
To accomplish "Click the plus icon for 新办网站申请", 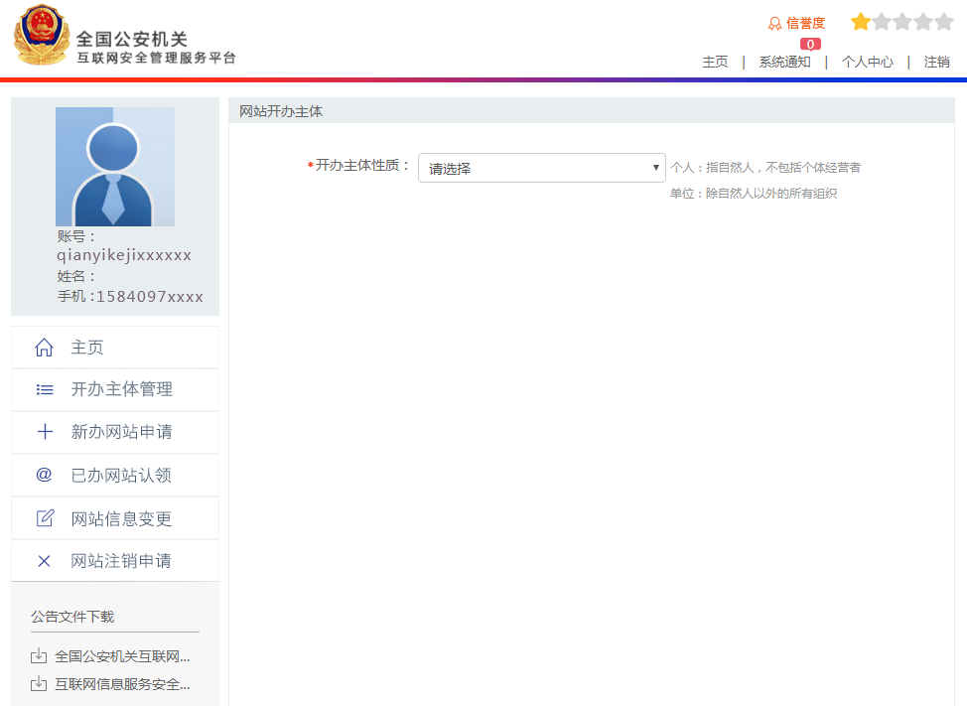I will click(x=44, y=432).
